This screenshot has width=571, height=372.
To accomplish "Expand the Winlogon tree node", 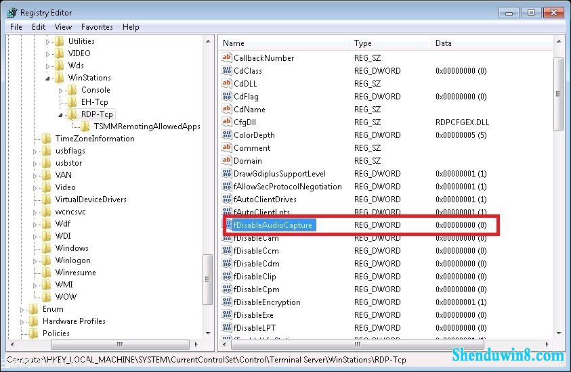I will 35,261.
